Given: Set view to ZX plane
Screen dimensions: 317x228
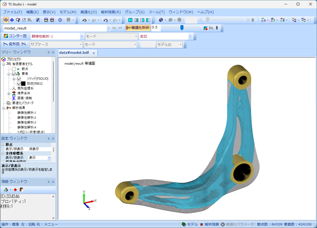Looking at the screenshot, I should coord(282,20).
